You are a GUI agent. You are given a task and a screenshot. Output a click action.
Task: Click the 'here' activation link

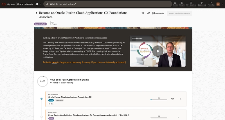click(54, 62)
